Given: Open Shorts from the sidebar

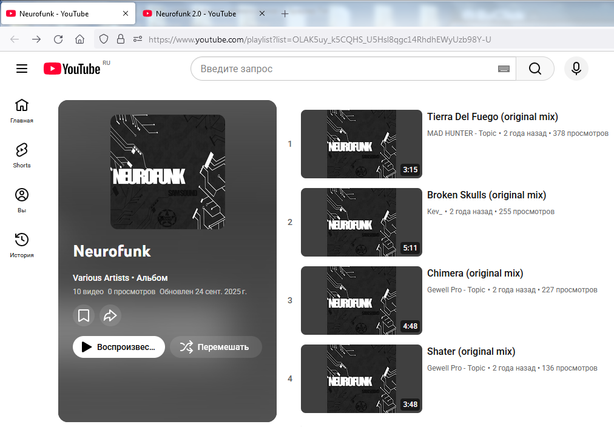Looking at the screenshot, I should click(x=22, y=155).
